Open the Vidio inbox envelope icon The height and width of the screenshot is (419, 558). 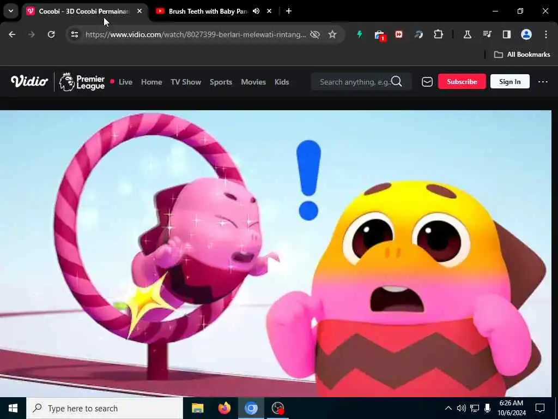coord(427,82)
